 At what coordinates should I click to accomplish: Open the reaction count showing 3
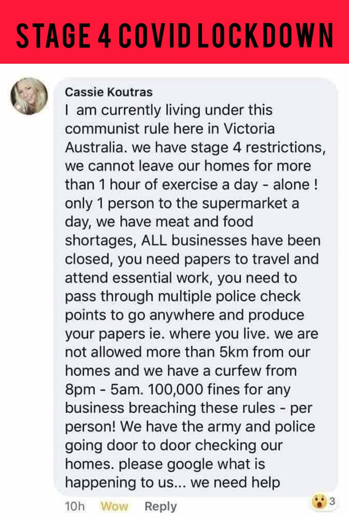[x=332, y=501]
